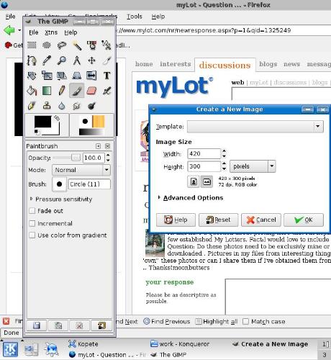Open GIMP toolbox File menu
This screenshot has width=331, height=360.
click(34, 32)
